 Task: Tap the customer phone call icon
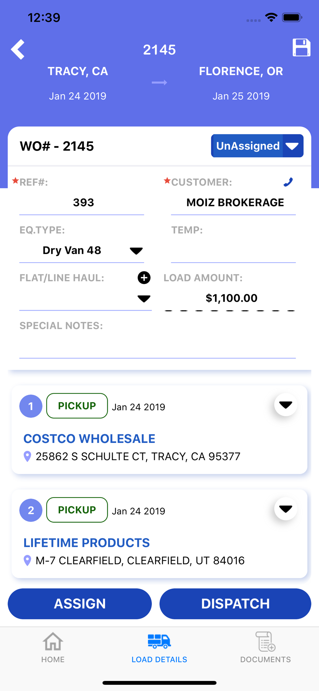click(x=288, y=182)
